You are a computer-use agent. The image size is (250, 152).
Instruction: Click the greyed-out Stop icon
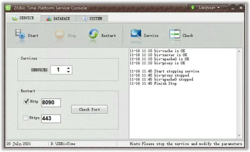[60, 34]
